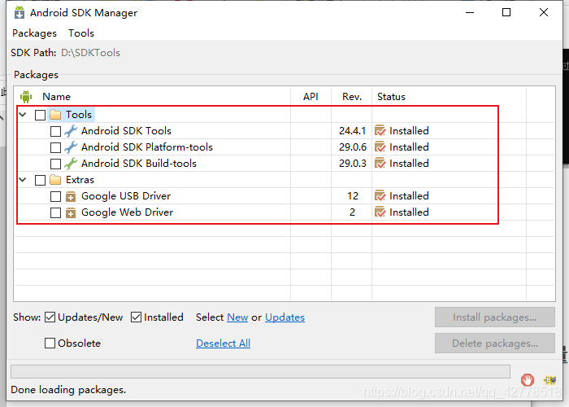The image size is (569, 407).
Task: Click the Android SDK Manager title bar icon
Action: [x=20, y=13]
